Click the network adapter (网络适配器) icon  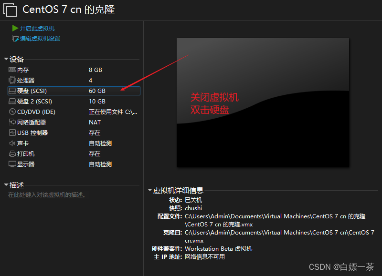coord(12,122)
